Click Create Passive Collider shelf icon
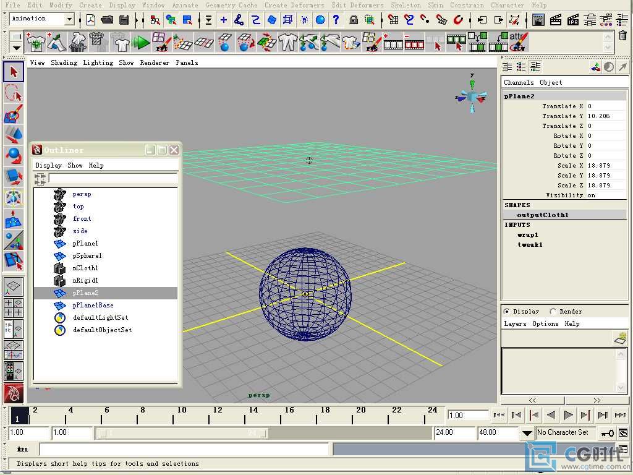 click(x=56, y=42)
